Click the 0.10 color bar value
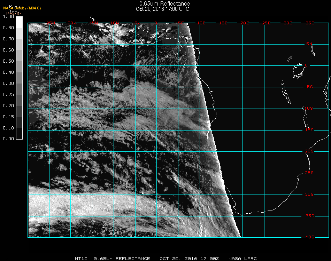The image size is (331, 261). point(8,128)
